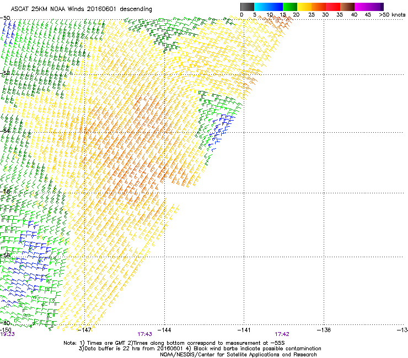Click the yellow 20-25 knots color band
This screenshot has width=408, height=358.
tap(304, 7)
